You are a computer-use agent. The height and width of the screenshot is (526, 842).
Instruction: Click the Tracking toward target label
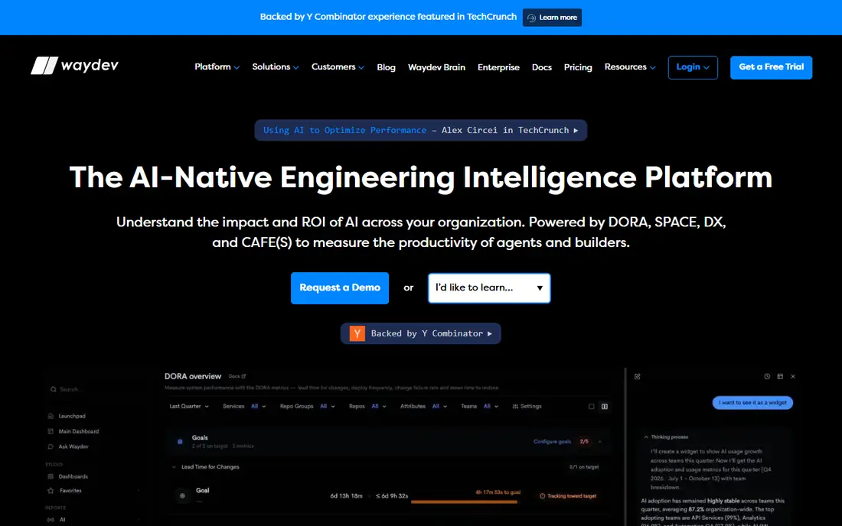[x=572, y=496]
